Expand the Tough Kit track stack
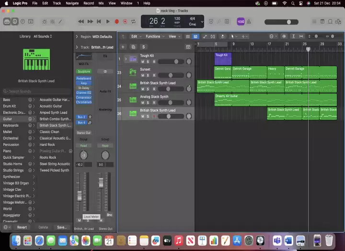The image size is (345, 251). tap(126, 59)
